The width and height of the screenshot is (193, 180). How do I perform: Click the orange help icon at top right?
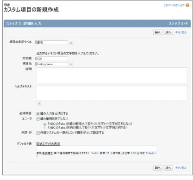tap(187, 5)
